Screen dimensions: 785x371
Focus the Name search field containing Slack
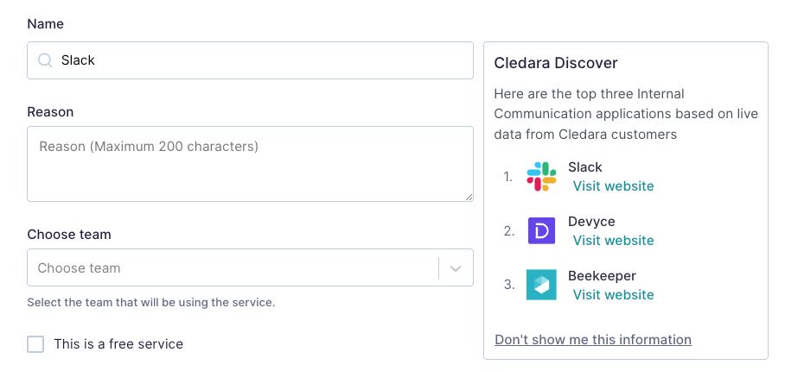250,60
